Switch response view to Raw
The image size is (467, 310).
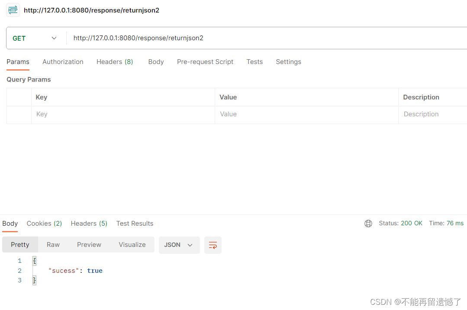pos(53,245)
